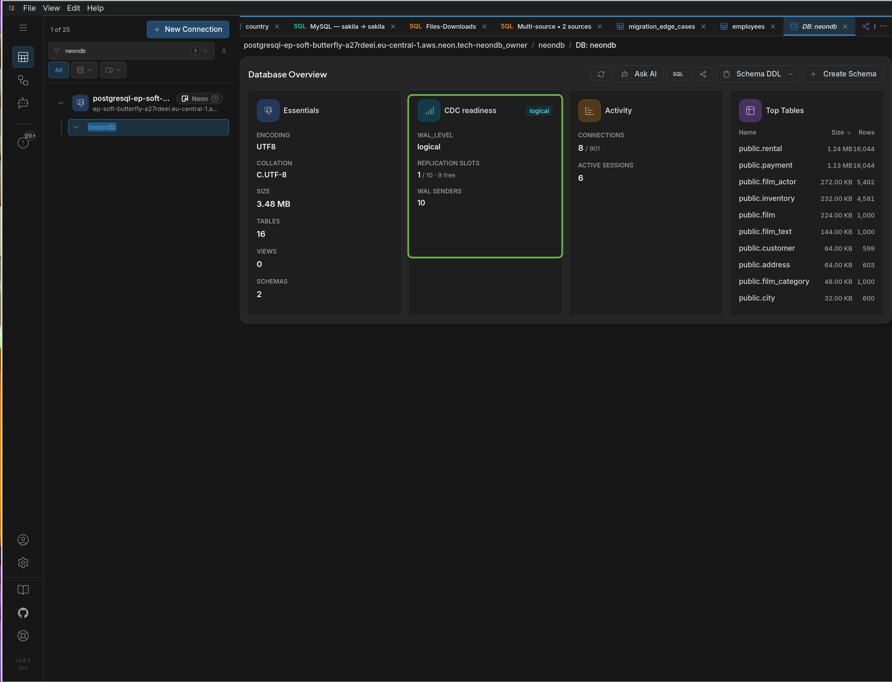
Task: Open the settings gear icon
Action: tap(23, 563)
